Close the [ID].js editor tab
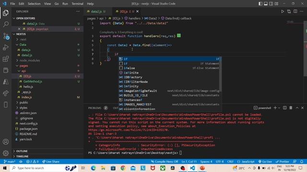 pyautogui.click(x=138, y=11)
